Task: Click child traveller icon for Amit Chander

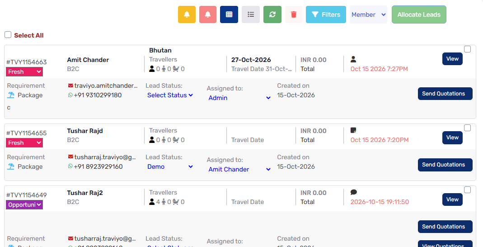Action: (x=164, y=69)
